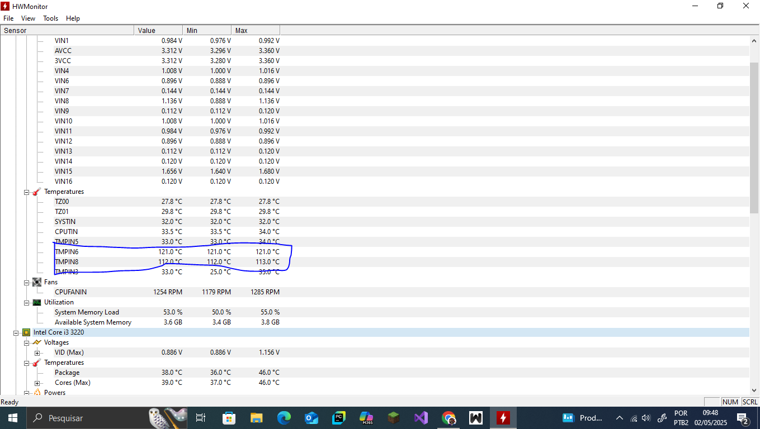Viewport: 760px width, 429px height.
Task: Expand the Cores (Max) row
Action: (x=37, y=383)
